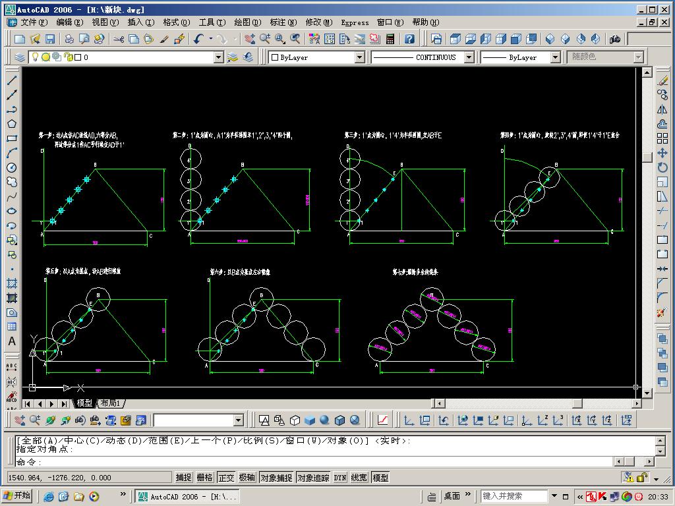Image resolution: width=675 pixels, height=506 pixels.
Task: Open the QuickCalc calculator icon
Action: click(x=390, y=39)
